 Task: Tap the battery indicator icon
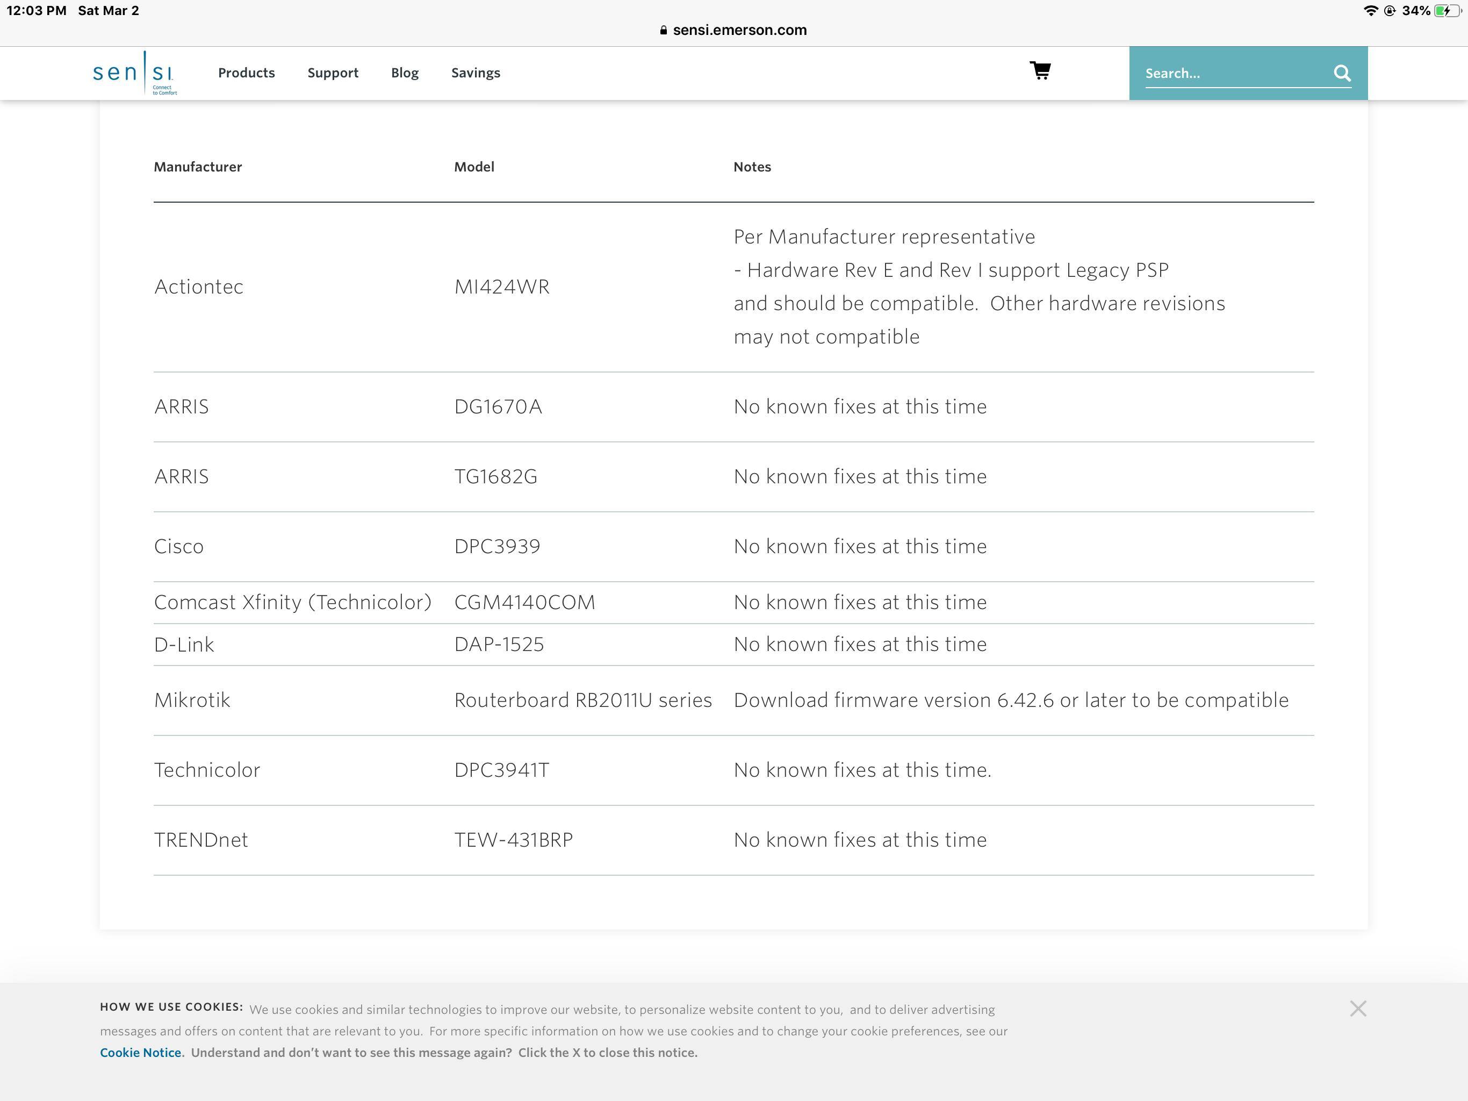[1448, 11]
